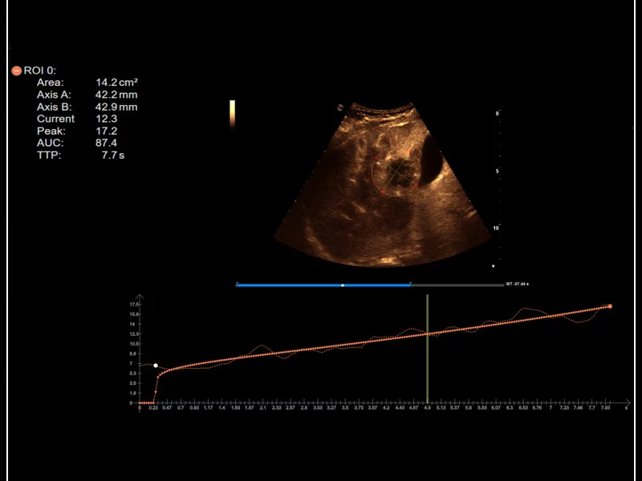Image resolution: width=642 pixels, height=481 pixels.
Task: Select the orange end handle of the curve
Action: click(x=610, y=305)
